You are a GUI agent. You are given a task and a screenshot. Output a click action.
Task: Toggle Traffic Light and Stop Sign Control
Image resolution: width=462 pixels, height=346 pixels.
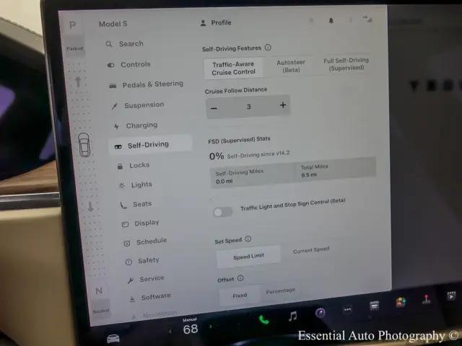pos(223,211)
